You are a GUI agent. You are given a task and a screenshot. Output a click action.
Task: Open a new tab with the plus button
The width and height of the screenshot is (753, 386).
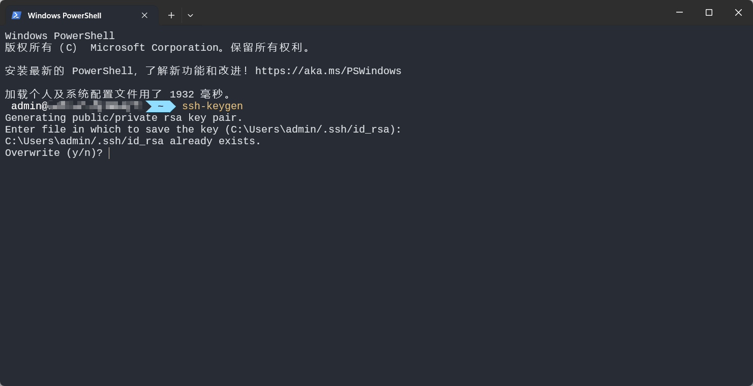coord(171,15)
